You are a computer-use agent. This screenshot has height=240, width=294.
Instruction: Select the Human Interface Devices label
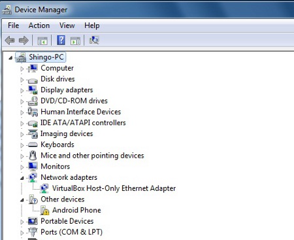[x=81, y=112]
